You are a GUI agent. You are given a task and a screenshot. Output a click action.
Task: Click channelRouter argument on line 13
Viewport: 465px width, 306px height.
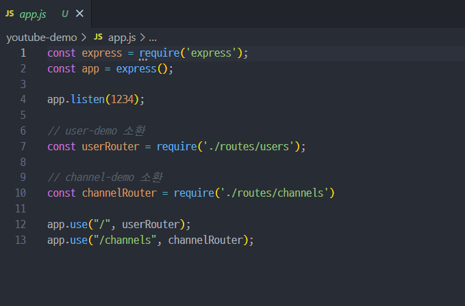(206, 240)
